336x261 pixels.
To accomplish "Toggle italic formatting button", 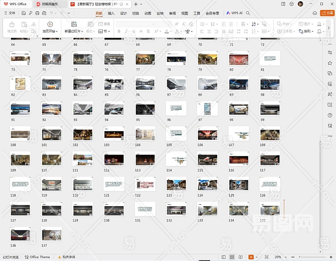I will [x=126, y=31].
